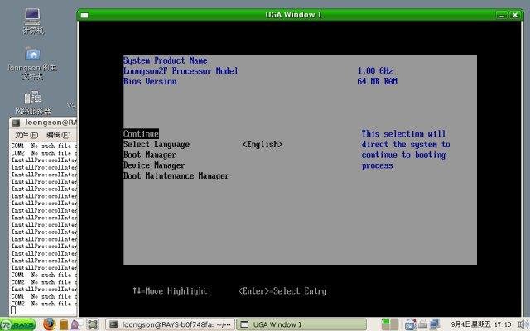Select the Boot Maintenance Manager entry
Screen dimensions: 530x331
(x=176, y=176)
